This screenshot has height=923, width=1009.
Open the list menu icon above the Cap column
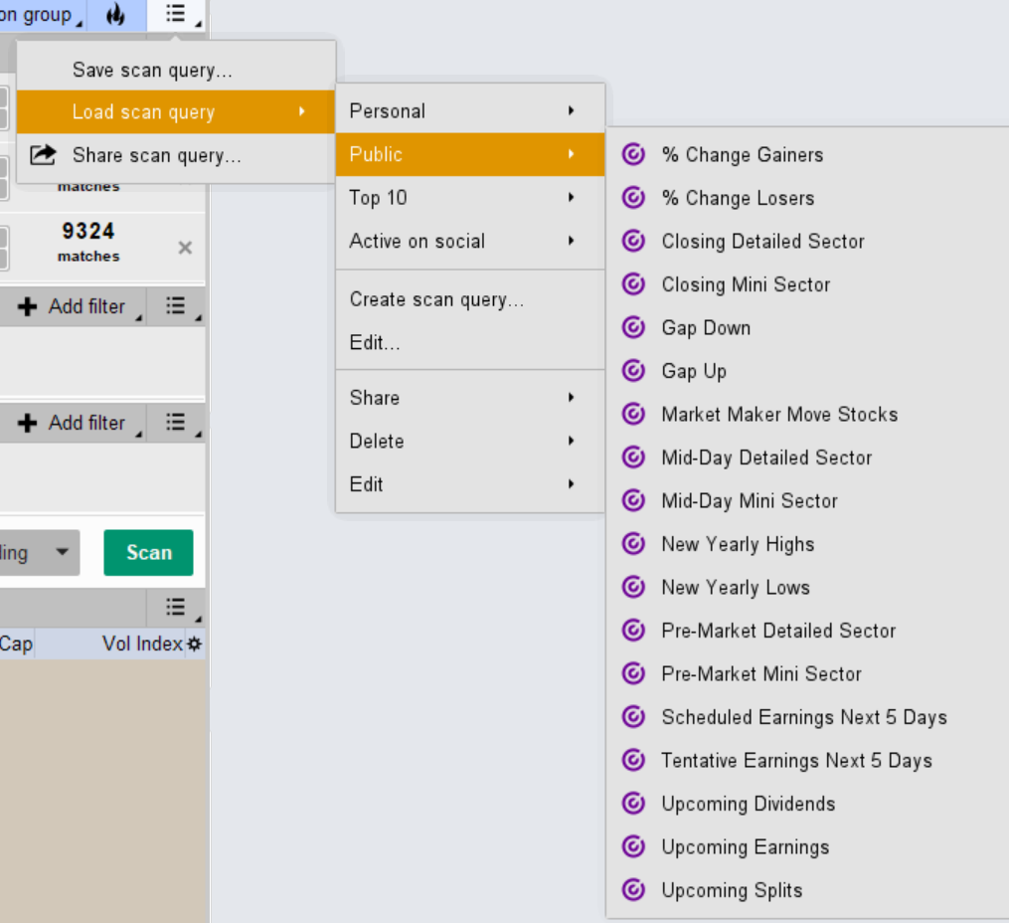click(176, 607)
